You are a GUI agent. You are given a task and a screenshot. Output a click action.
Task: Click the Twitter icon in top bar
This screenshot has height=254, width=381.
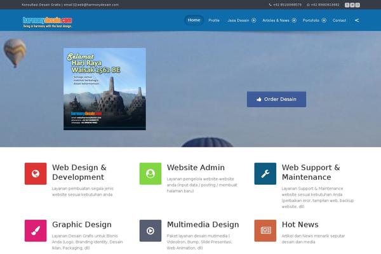coord(352,5)
